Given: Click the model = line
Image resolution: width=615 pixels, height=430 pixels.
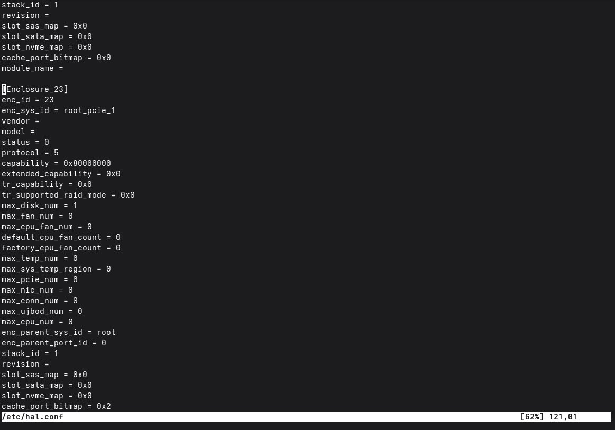Looking at the screenshot, I should pyautogui.click(x=18, y=132).
